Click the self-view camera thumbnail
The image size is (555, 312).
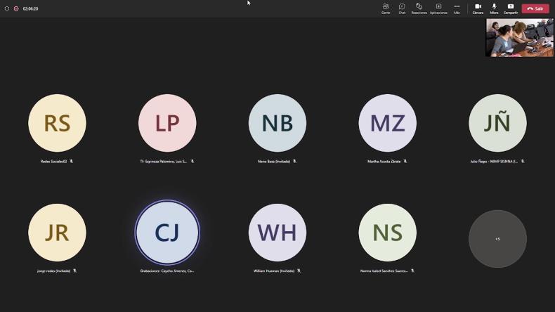(x=519, y=37)
